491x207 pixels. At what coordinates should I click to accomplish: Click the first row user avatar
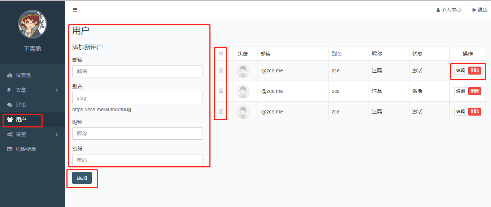click(x=243, y=71)
